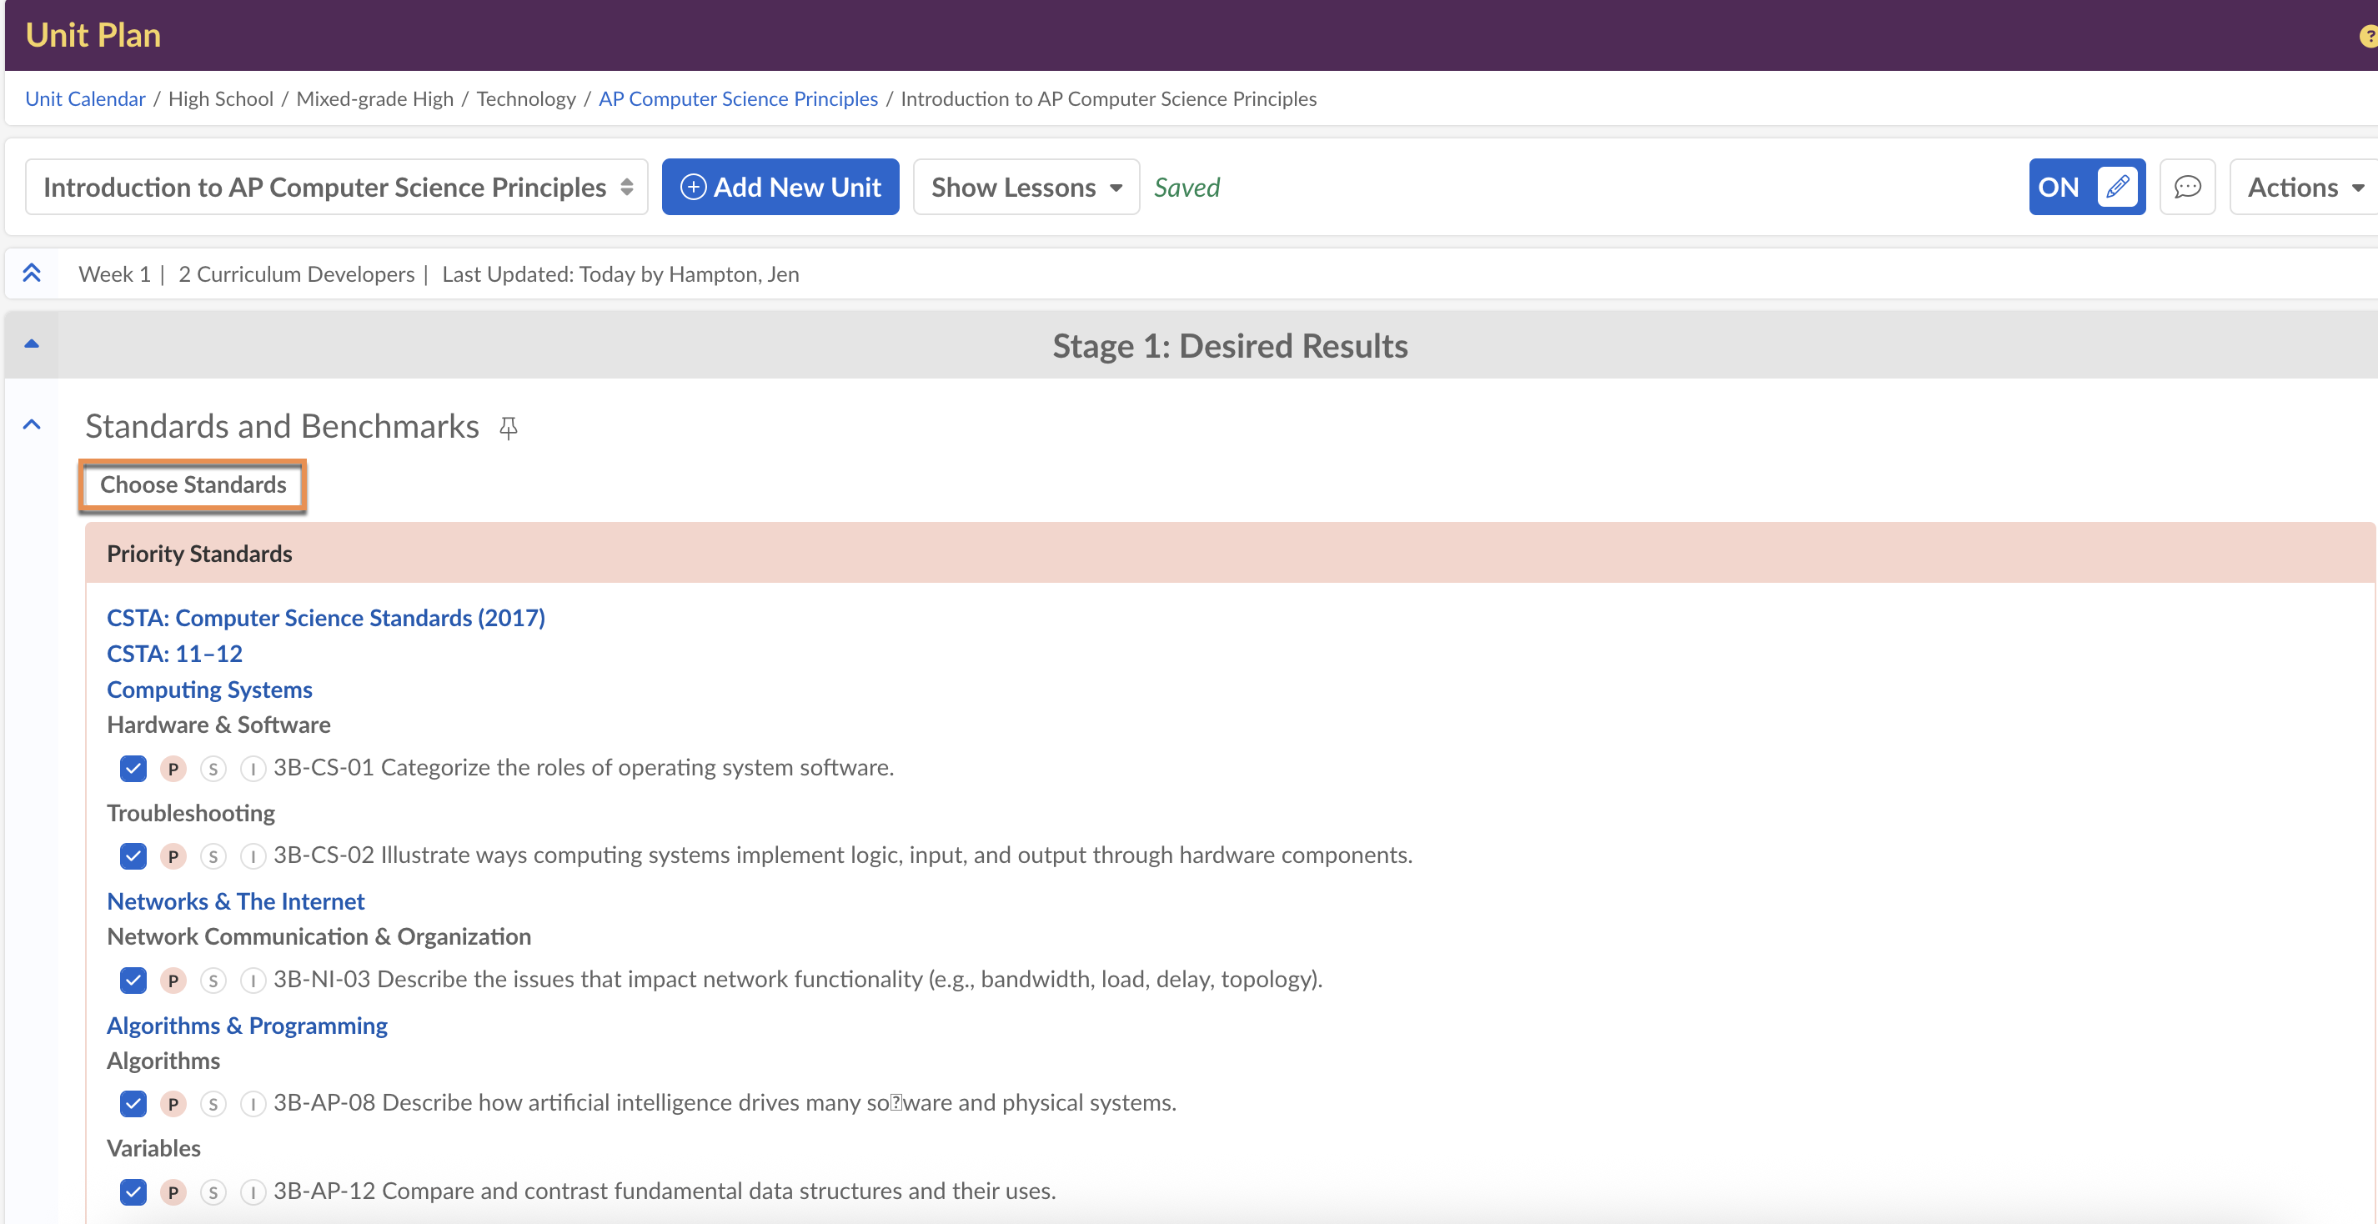The image size is (2378, 1224).
Task: Click the I badge for 3B-NI-03
Action: [x=253, y=981]
